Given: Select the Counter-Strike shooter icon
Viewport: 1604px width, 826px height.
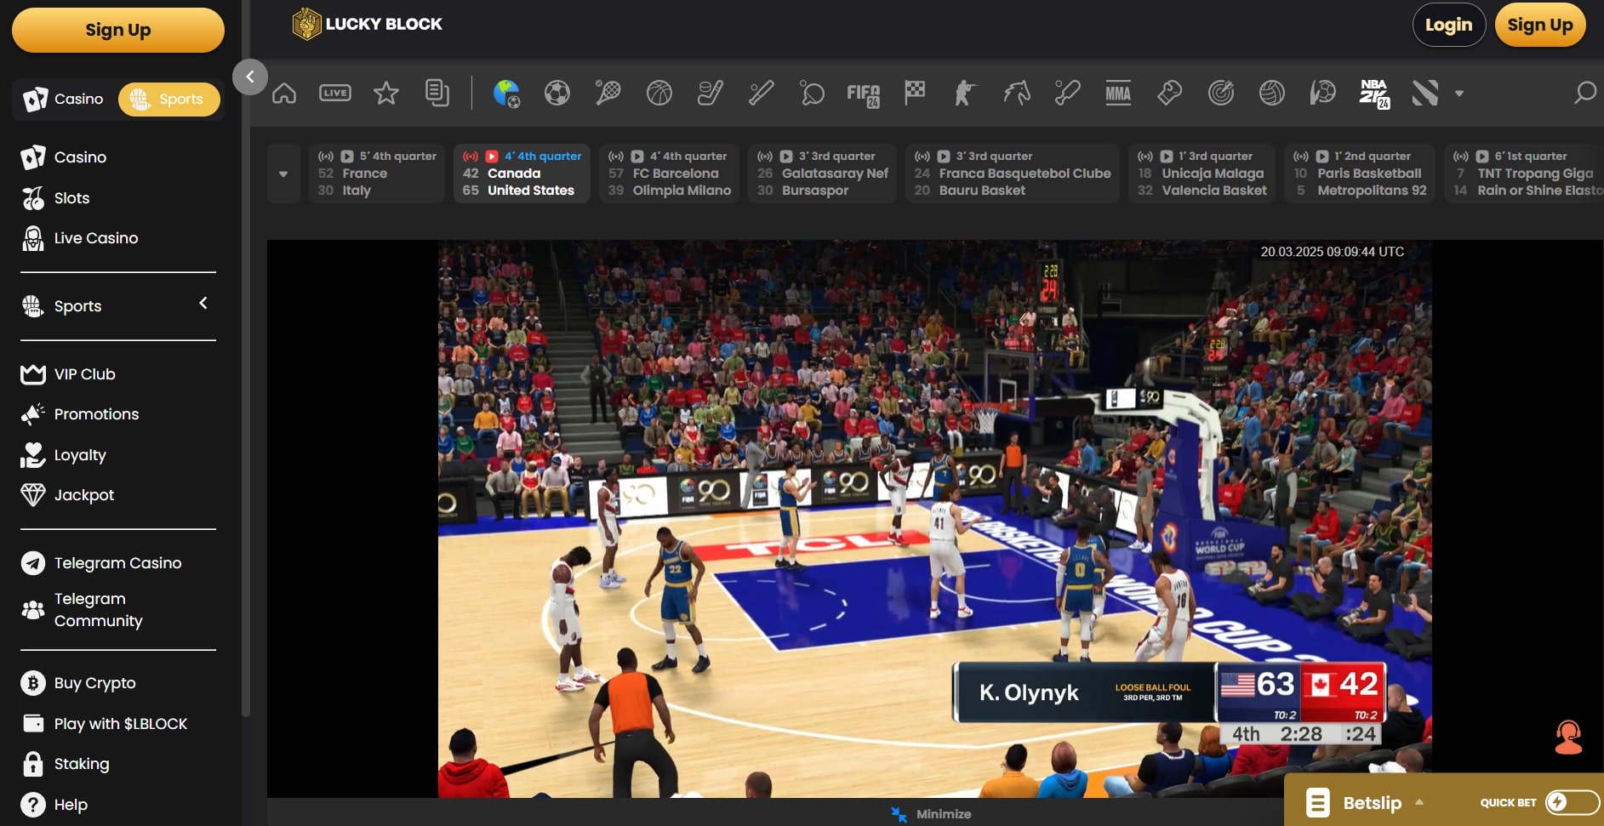Looking at the screenshot, I should (x=966, y=93).
